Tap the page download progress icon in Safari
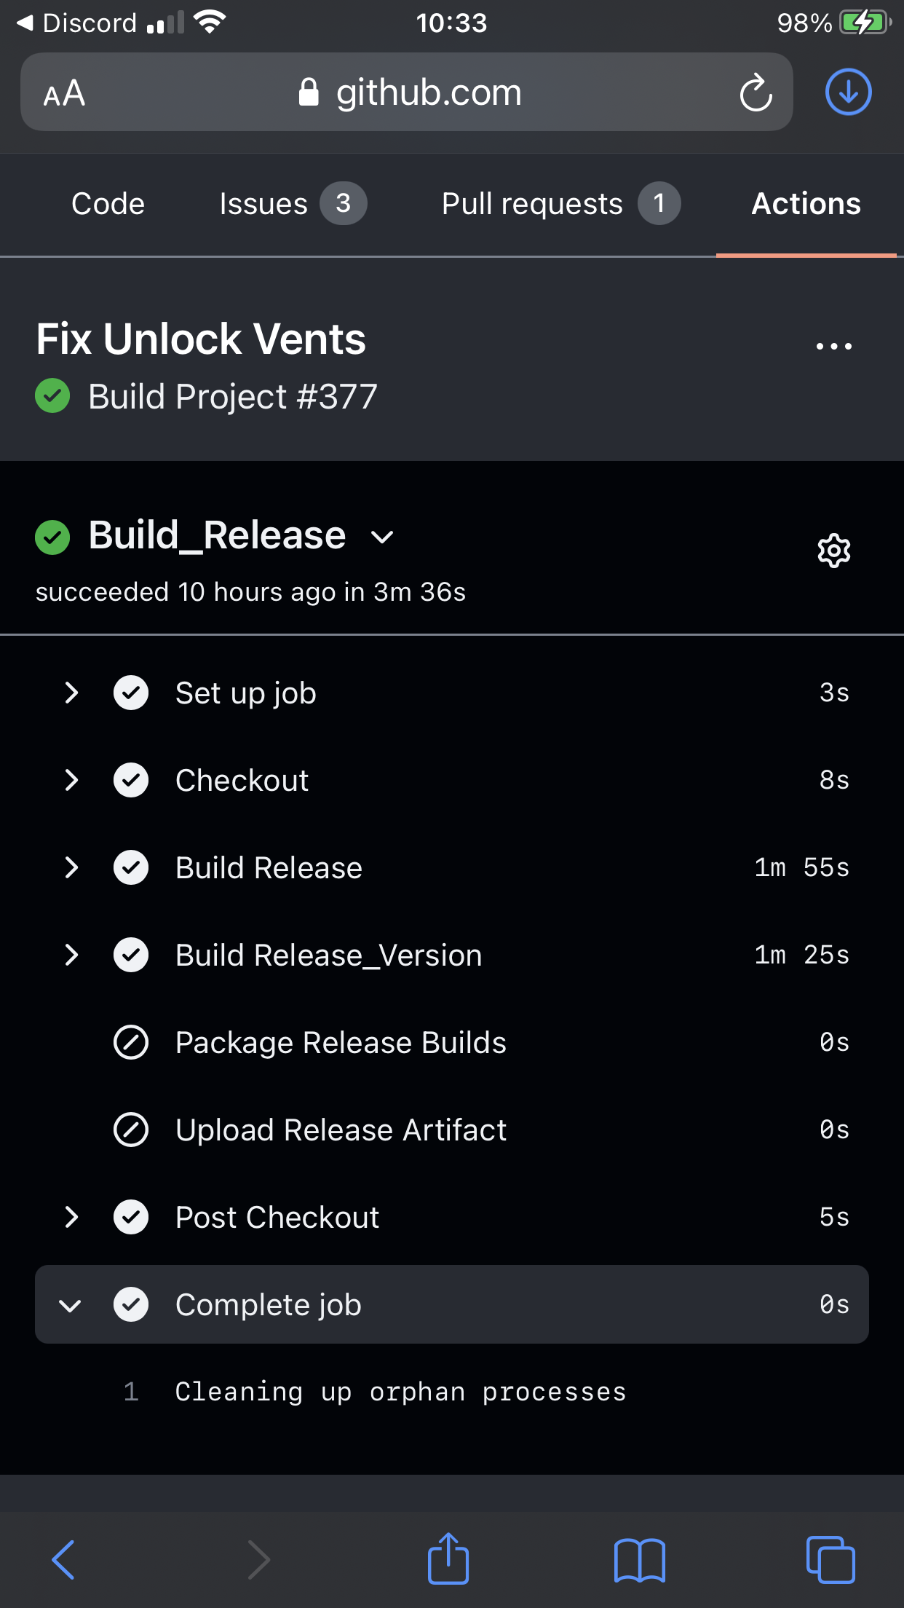This screenshot has height=1608, width=904. pyautogui.click(x=848, y=92)
